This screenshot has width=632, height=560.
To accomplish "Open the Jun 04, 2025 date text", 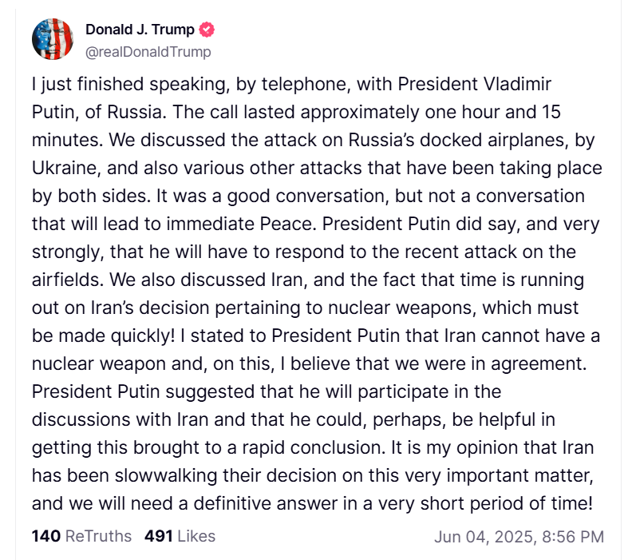I will coord(484,536).
